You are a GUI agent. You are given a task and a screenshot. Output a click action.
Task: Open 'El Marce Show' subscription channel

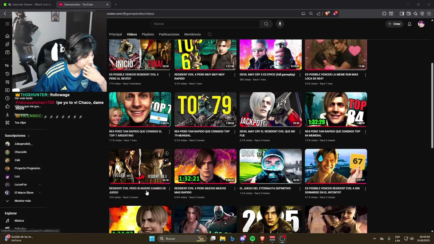[x=23, y=192]
